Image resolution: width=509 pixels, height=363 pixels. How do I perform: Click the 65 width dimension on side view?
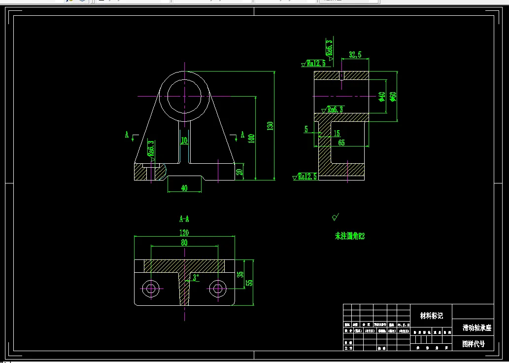tap(341, 143)
